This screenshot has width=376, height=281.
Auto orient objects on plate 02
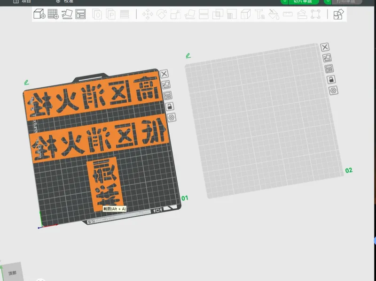327,58
